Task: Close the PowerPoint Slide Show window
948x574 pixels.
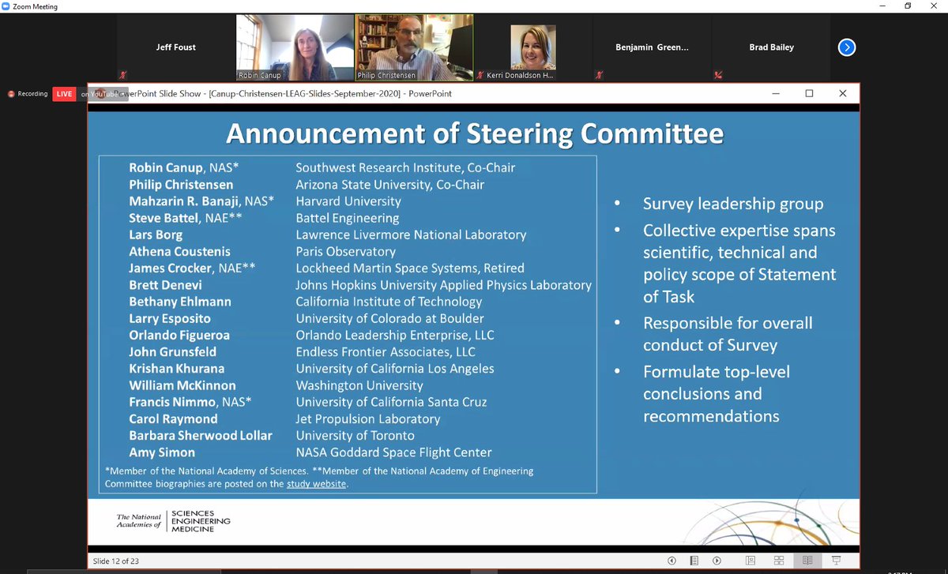Action: [843, 93]
